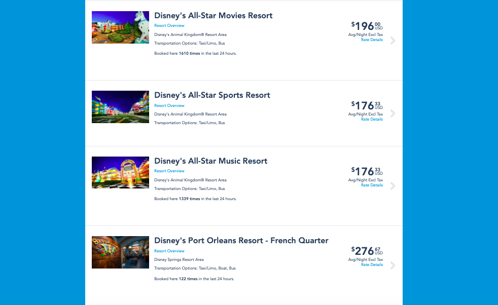Click Resort Overview link for Port Orleans
This screenshot has height=305, width=498.
(x=169, y=251)
